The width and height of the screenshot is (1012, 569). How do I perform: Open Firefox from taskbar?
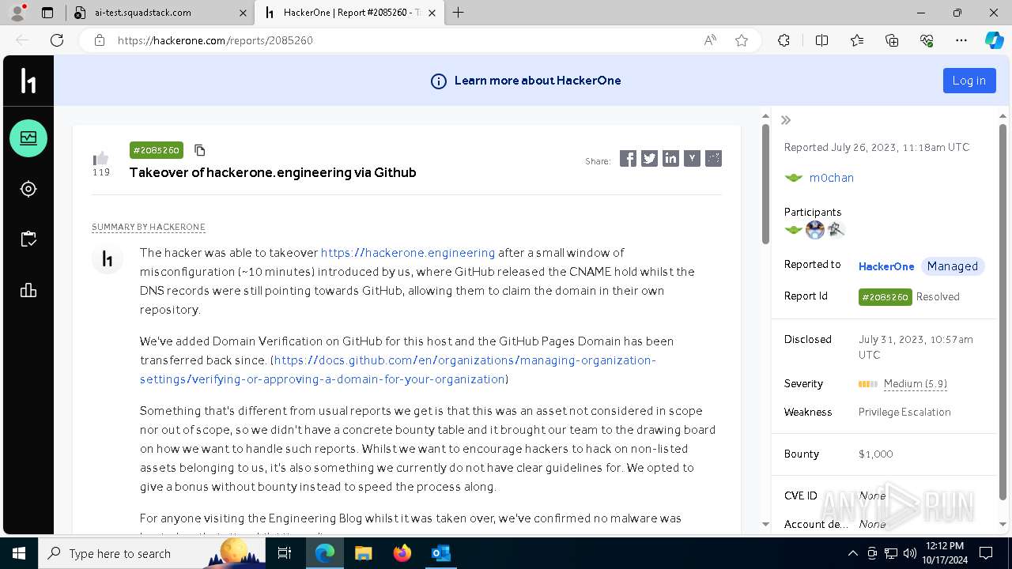(402, 553)
